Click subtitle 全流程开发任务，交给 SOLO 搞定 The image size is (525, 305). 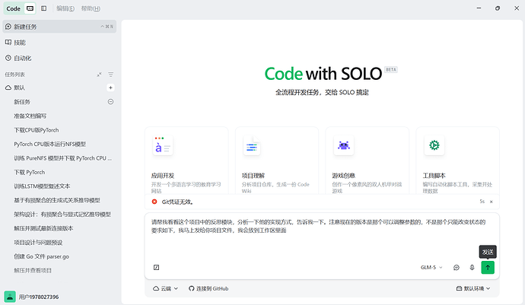(322, 92)
